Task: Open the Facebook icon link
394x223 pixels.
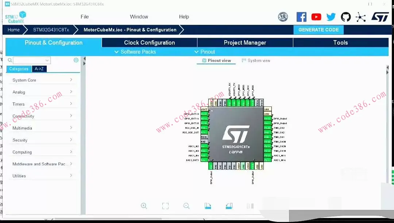Action: point(301,17)
